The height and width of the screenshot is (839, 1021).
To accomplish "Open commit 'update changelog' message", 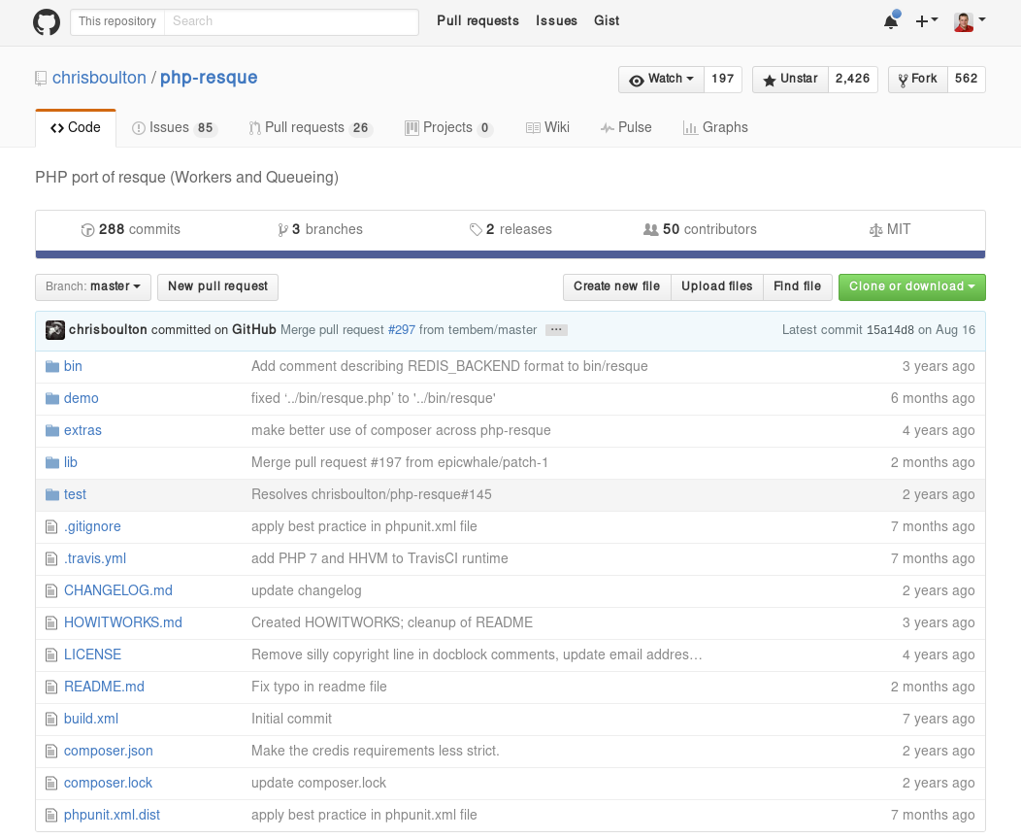I will (307, 590).
